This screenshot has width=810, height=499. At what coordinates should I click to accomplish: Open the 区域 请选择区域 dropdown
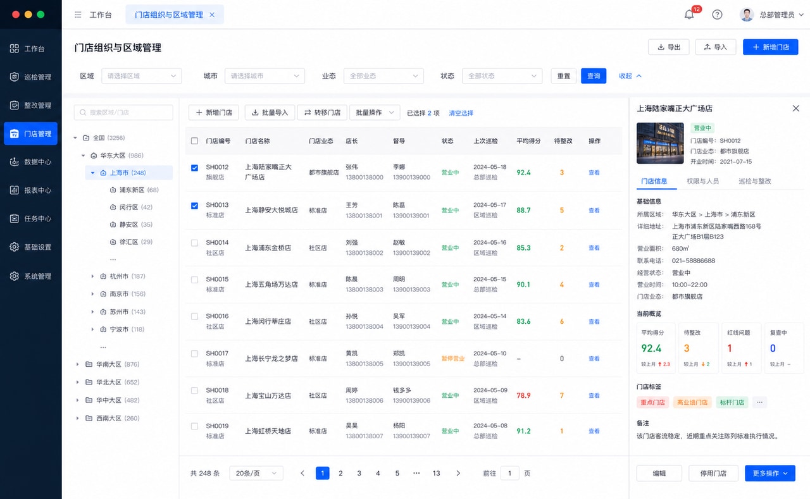(142, 76)
